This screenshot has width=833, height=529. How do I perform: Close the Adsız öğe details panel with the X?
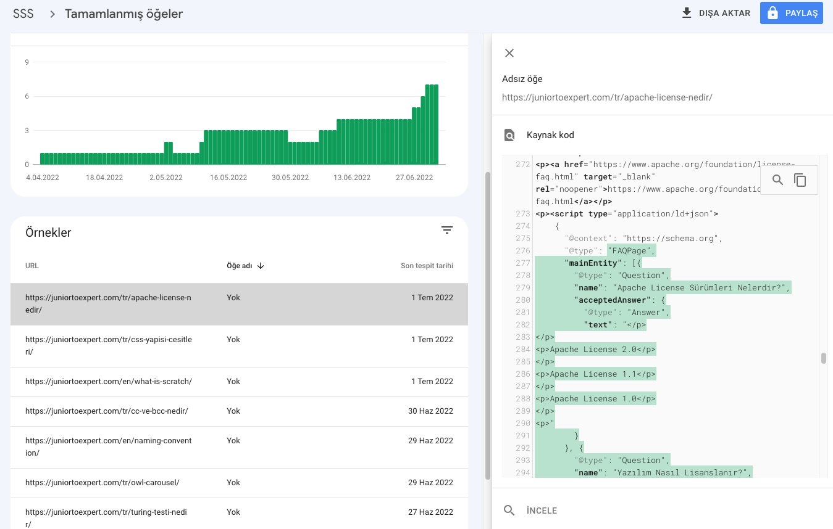click(x=509, y=53)
